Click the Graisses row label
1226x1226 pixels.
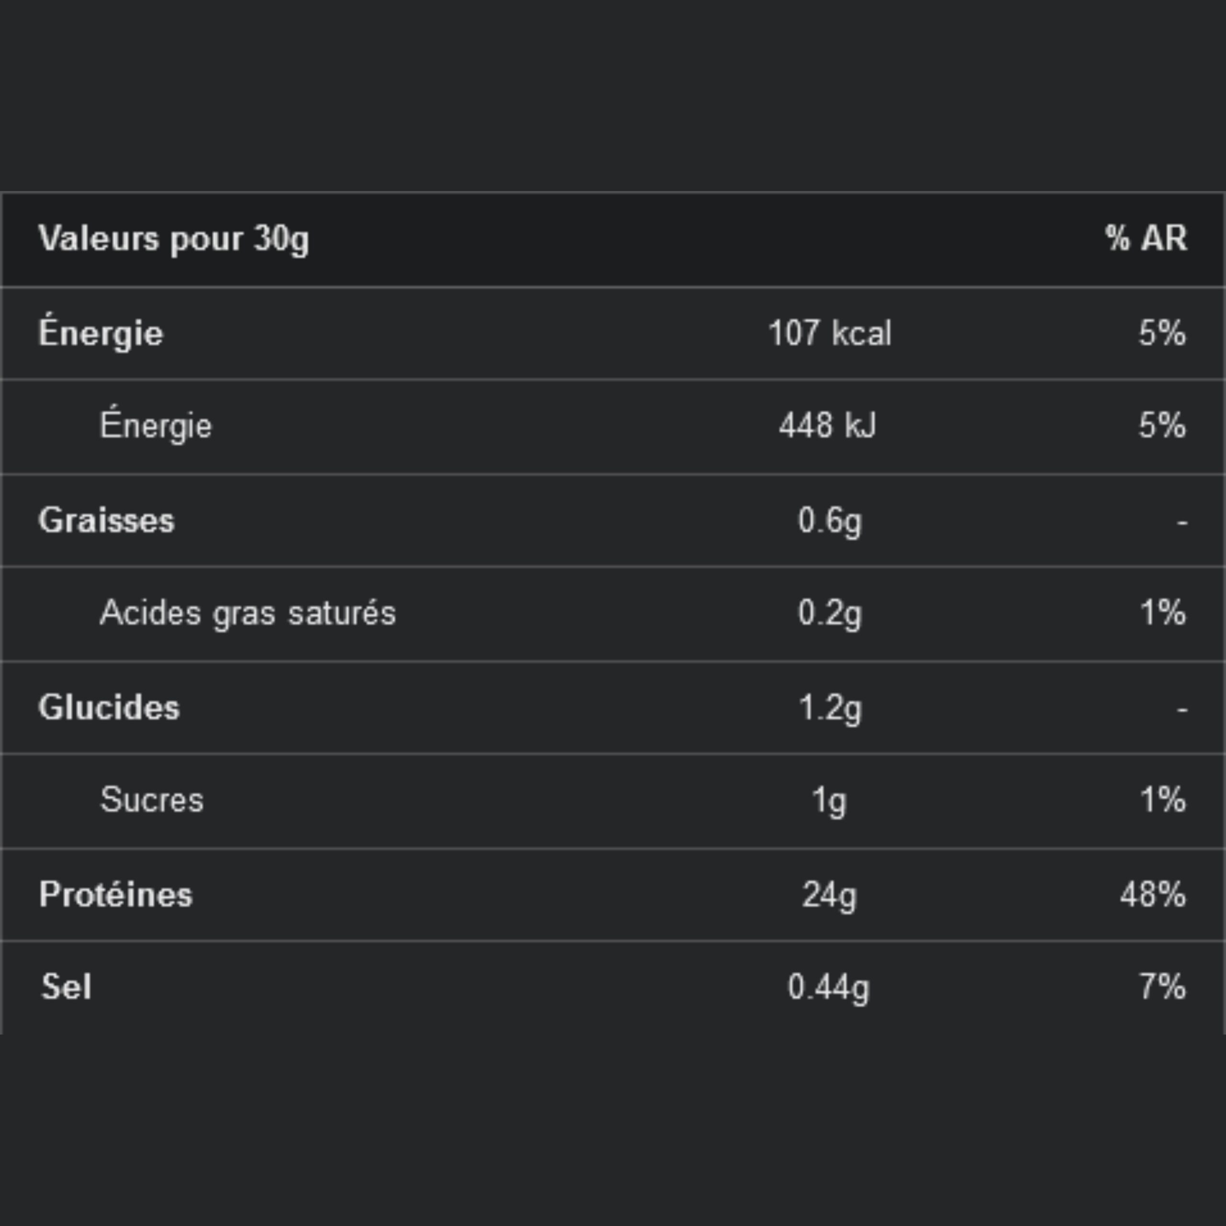[x=106, y=521]
